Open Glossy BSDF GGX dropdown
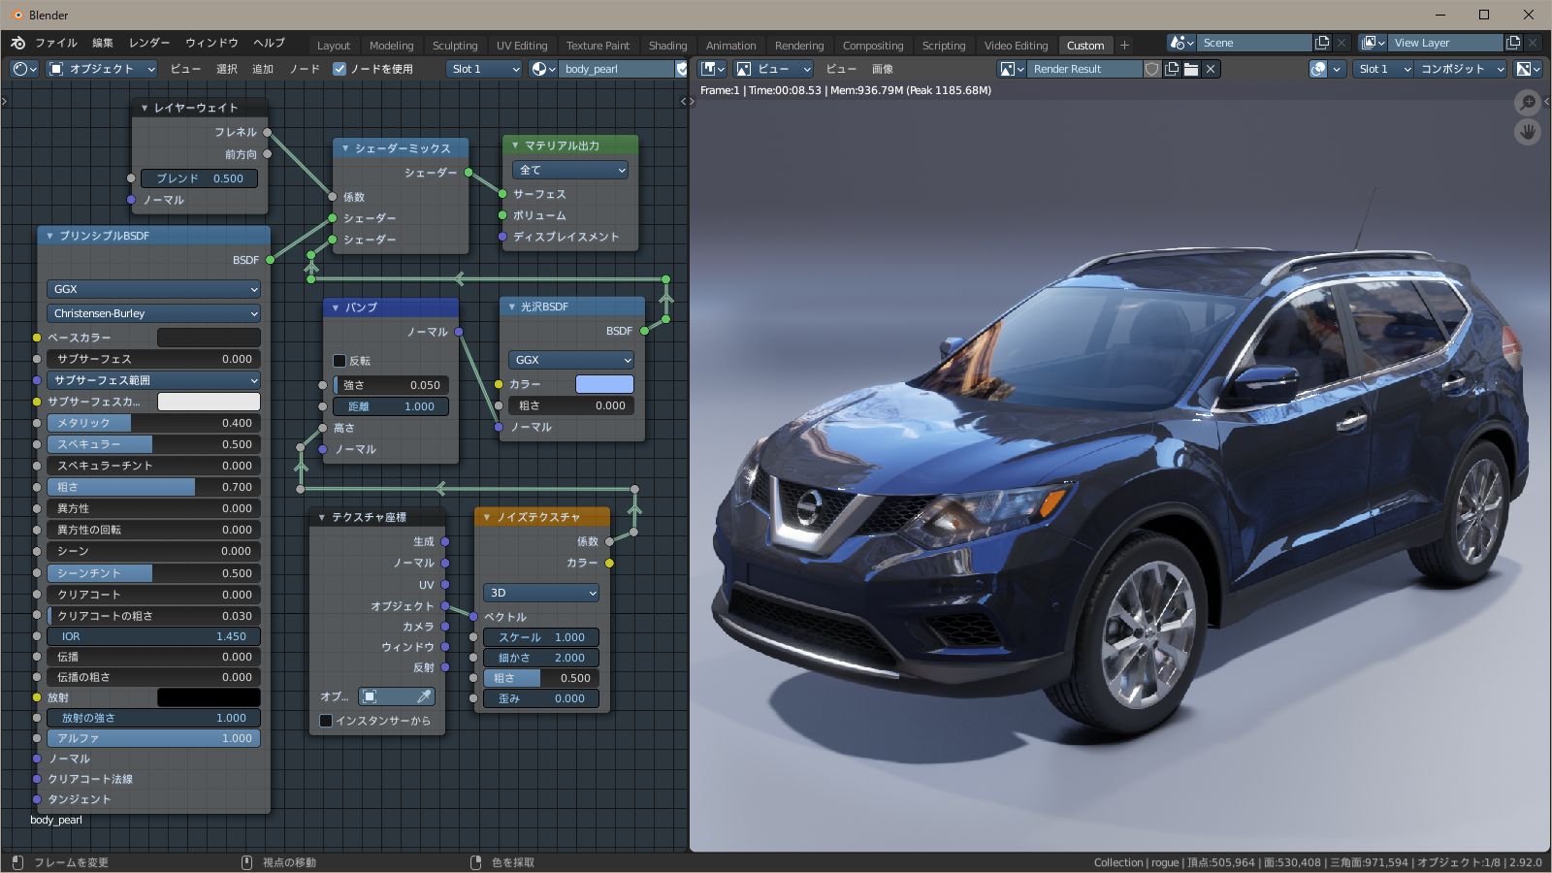Screen dimensions: 1552x873 tap(571, 360)
